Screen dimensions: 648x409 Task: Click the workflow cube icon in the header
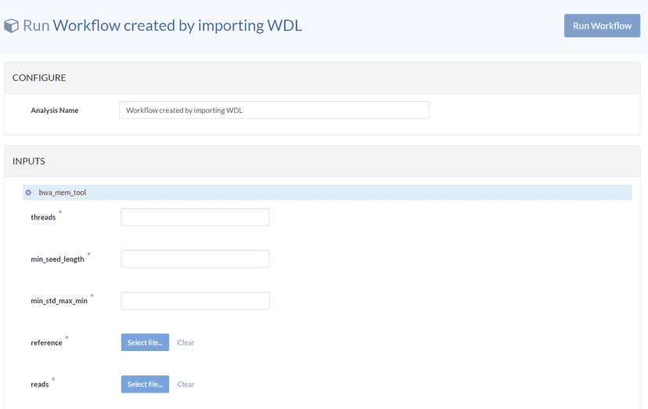pos(11,26)
